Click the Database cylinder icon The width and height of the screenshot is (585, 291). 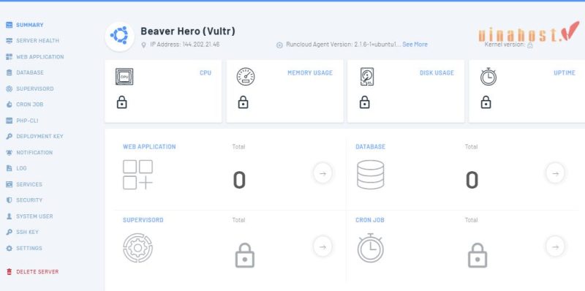pos(371,175)
